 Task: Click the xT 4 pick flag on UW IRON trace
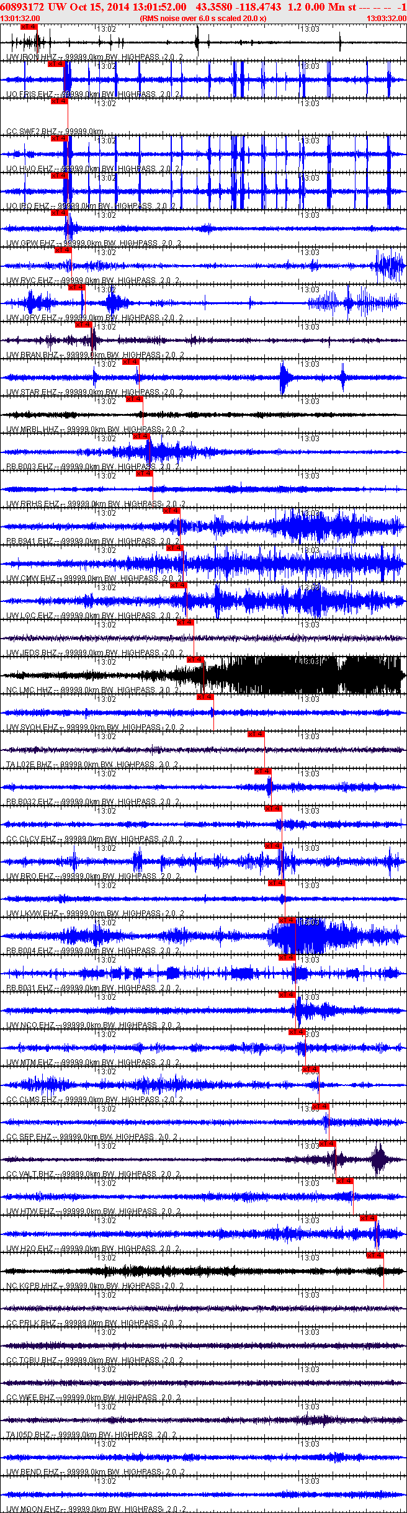29,27
